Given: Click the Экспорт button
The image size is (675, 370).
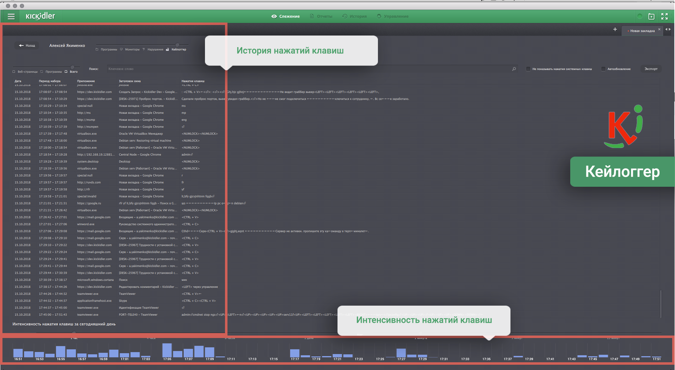Looking at the screenshot, I should tap(651, 69).
